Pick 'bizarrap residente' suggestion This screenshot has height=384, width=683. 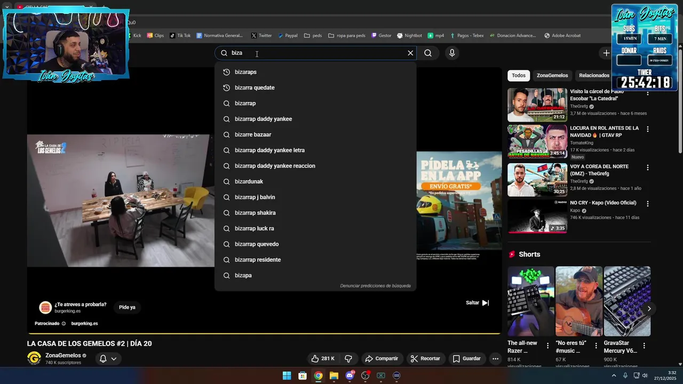pyautogui.click(x=315, y=260)
